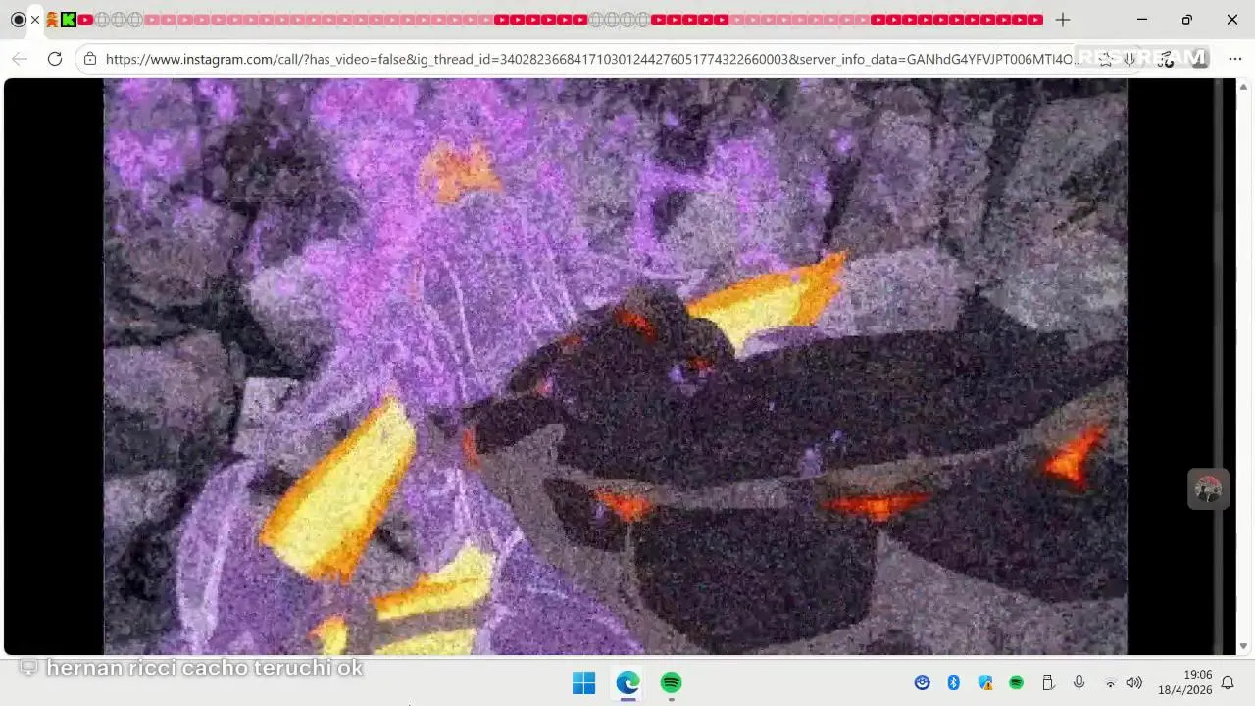Click the call video in the page
This screenshot has height=706, width=1255.
pos(615,367)
